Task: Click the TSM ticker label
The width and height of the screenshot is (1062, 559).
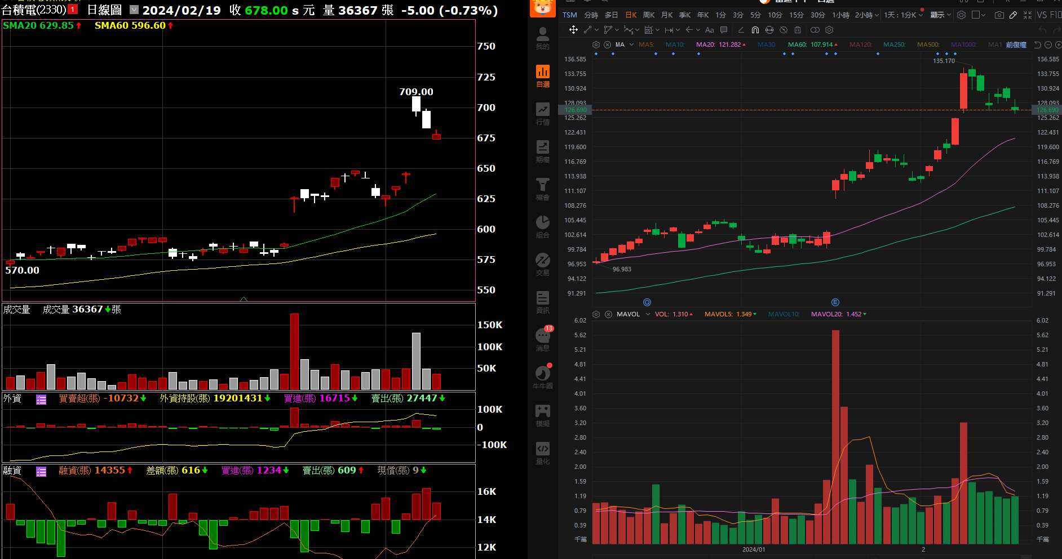Action: tap(570, 15)
